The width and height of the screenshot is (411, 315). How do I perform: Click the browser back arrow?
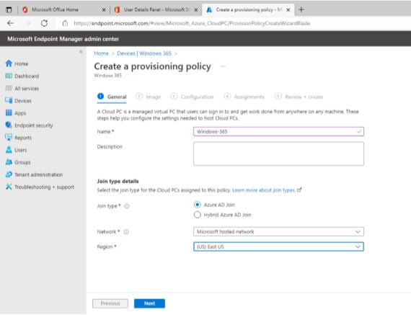11,23
